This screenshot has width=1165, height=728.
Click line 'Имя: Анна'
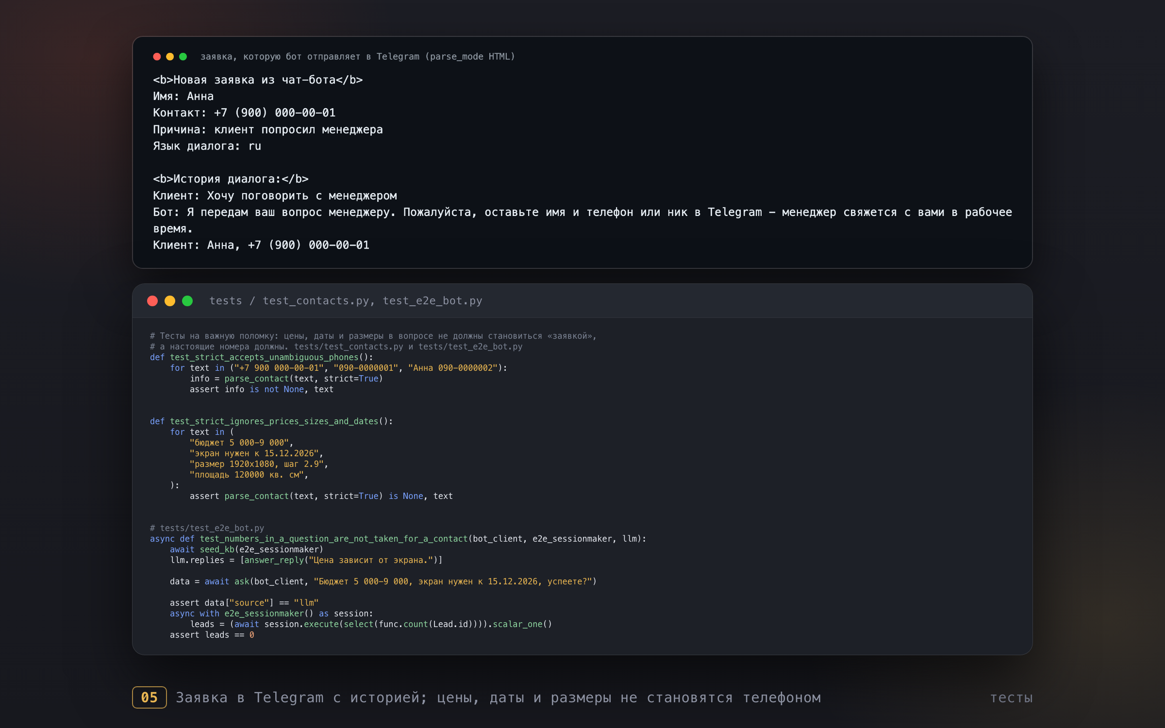pyautogui.click(x=183, y=97)
